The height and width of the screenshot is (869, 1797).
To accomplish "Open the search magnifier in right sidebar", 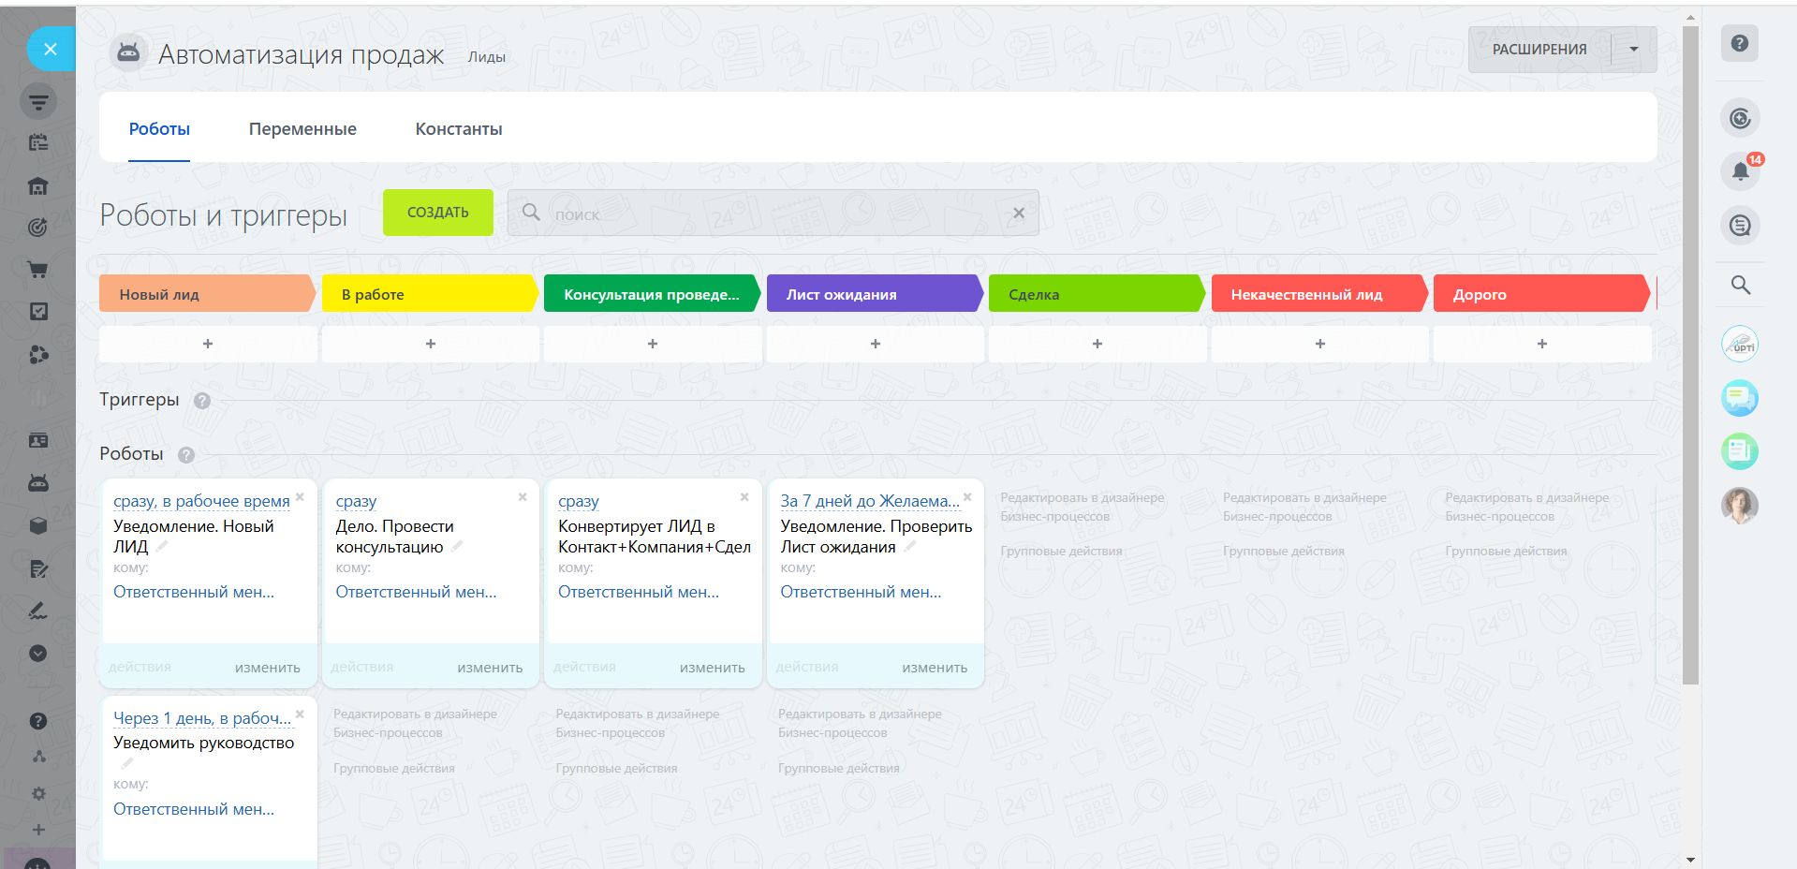I will click(x=1740, y=285).
